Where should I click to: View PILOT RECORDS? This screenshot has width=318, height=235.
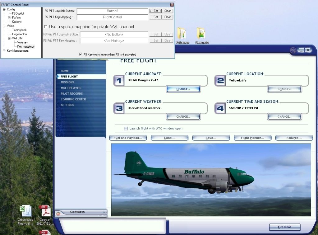coord(71,94)
